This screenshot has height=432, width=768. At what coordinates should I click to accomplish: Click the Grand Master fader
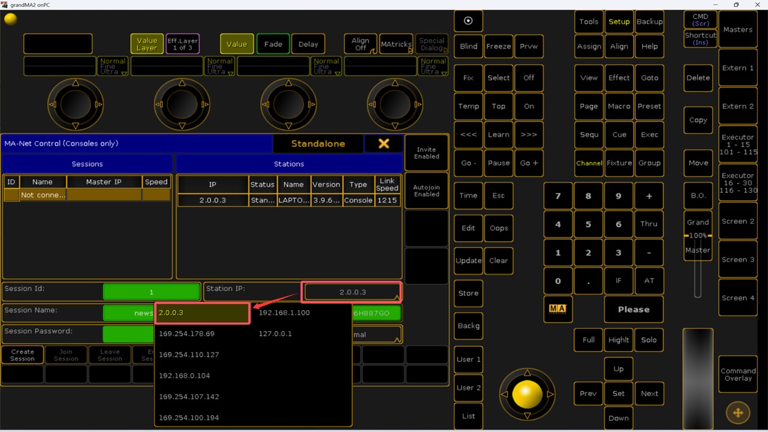click(x=697, y=264)
